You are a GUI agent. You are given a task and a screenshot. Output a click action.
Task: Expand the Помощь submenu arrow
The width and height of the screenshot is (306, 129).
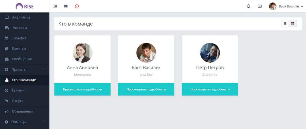44,122
